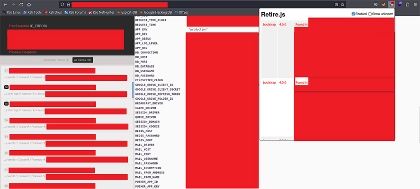This screenshot has height=189, width=420.
Task: Click the ErrorException title link
Action: [19, 26]
